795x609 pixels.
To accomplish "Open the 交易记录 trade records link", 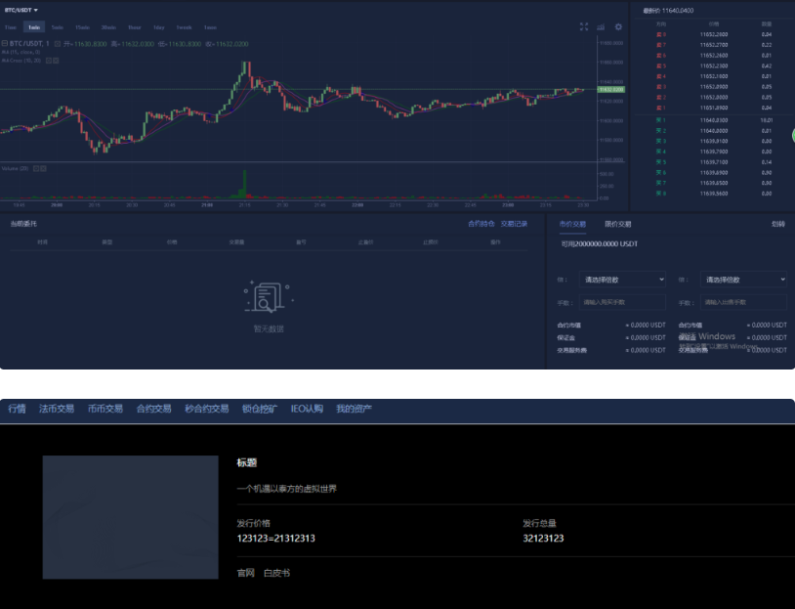I will point(514,224).
